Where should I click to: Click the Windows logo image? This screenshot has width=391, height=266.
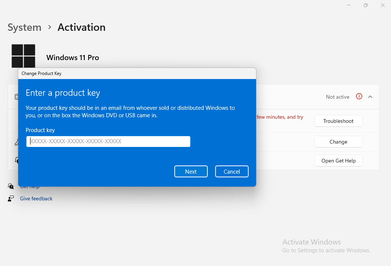point(23,56)
